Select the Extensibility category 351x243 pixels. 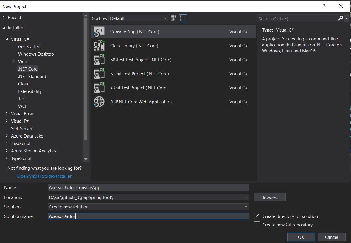pos(30,91)
